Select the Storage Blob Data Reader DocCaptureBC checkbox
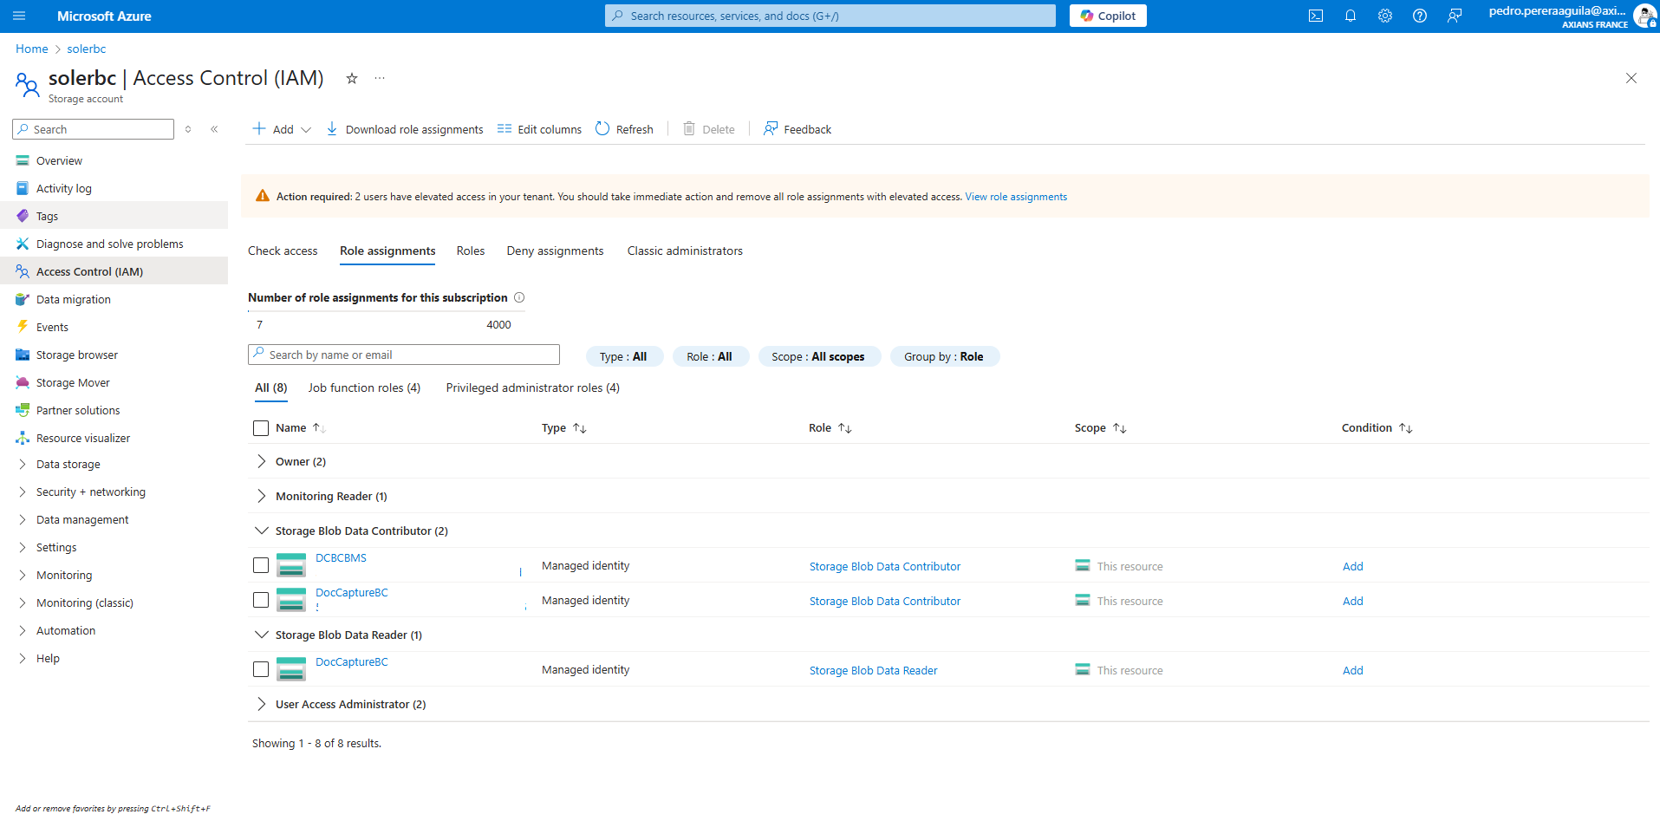 click(261, 669)
